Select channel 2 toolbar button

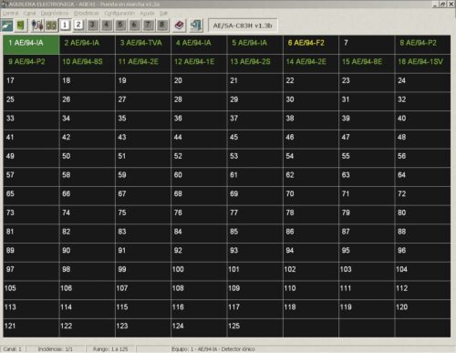pos(78,26)
